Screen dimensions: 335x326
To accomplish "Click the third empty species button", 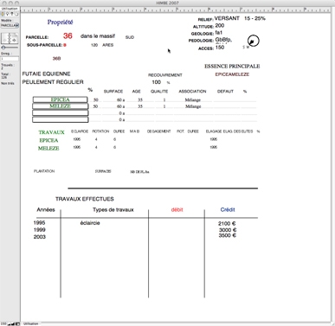I will click(x=60, y=113).
